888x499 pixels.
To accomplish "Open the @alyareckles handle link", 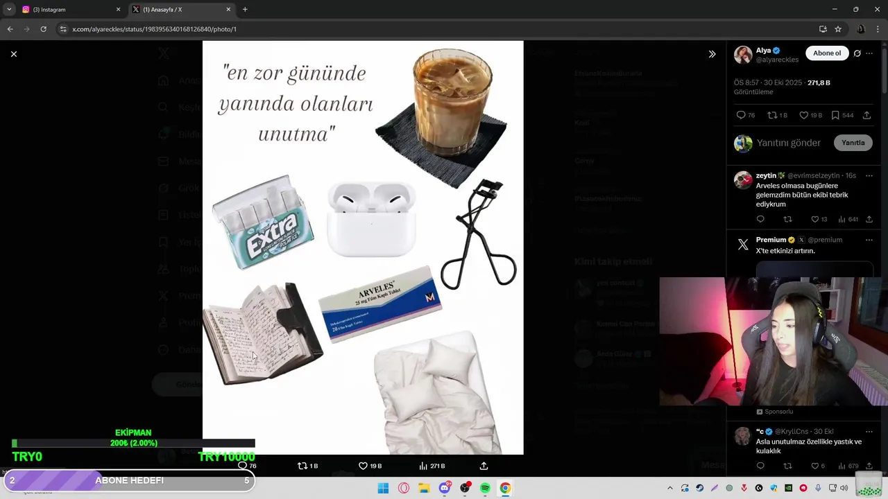I will (x=777, y=60).
